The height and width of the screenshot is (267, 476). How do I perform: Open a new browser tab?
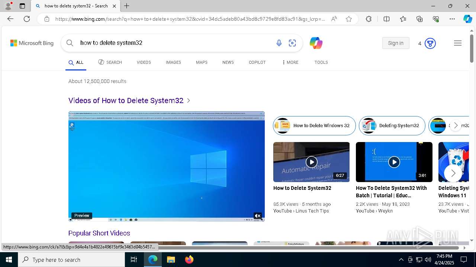[x=127, y=6]
